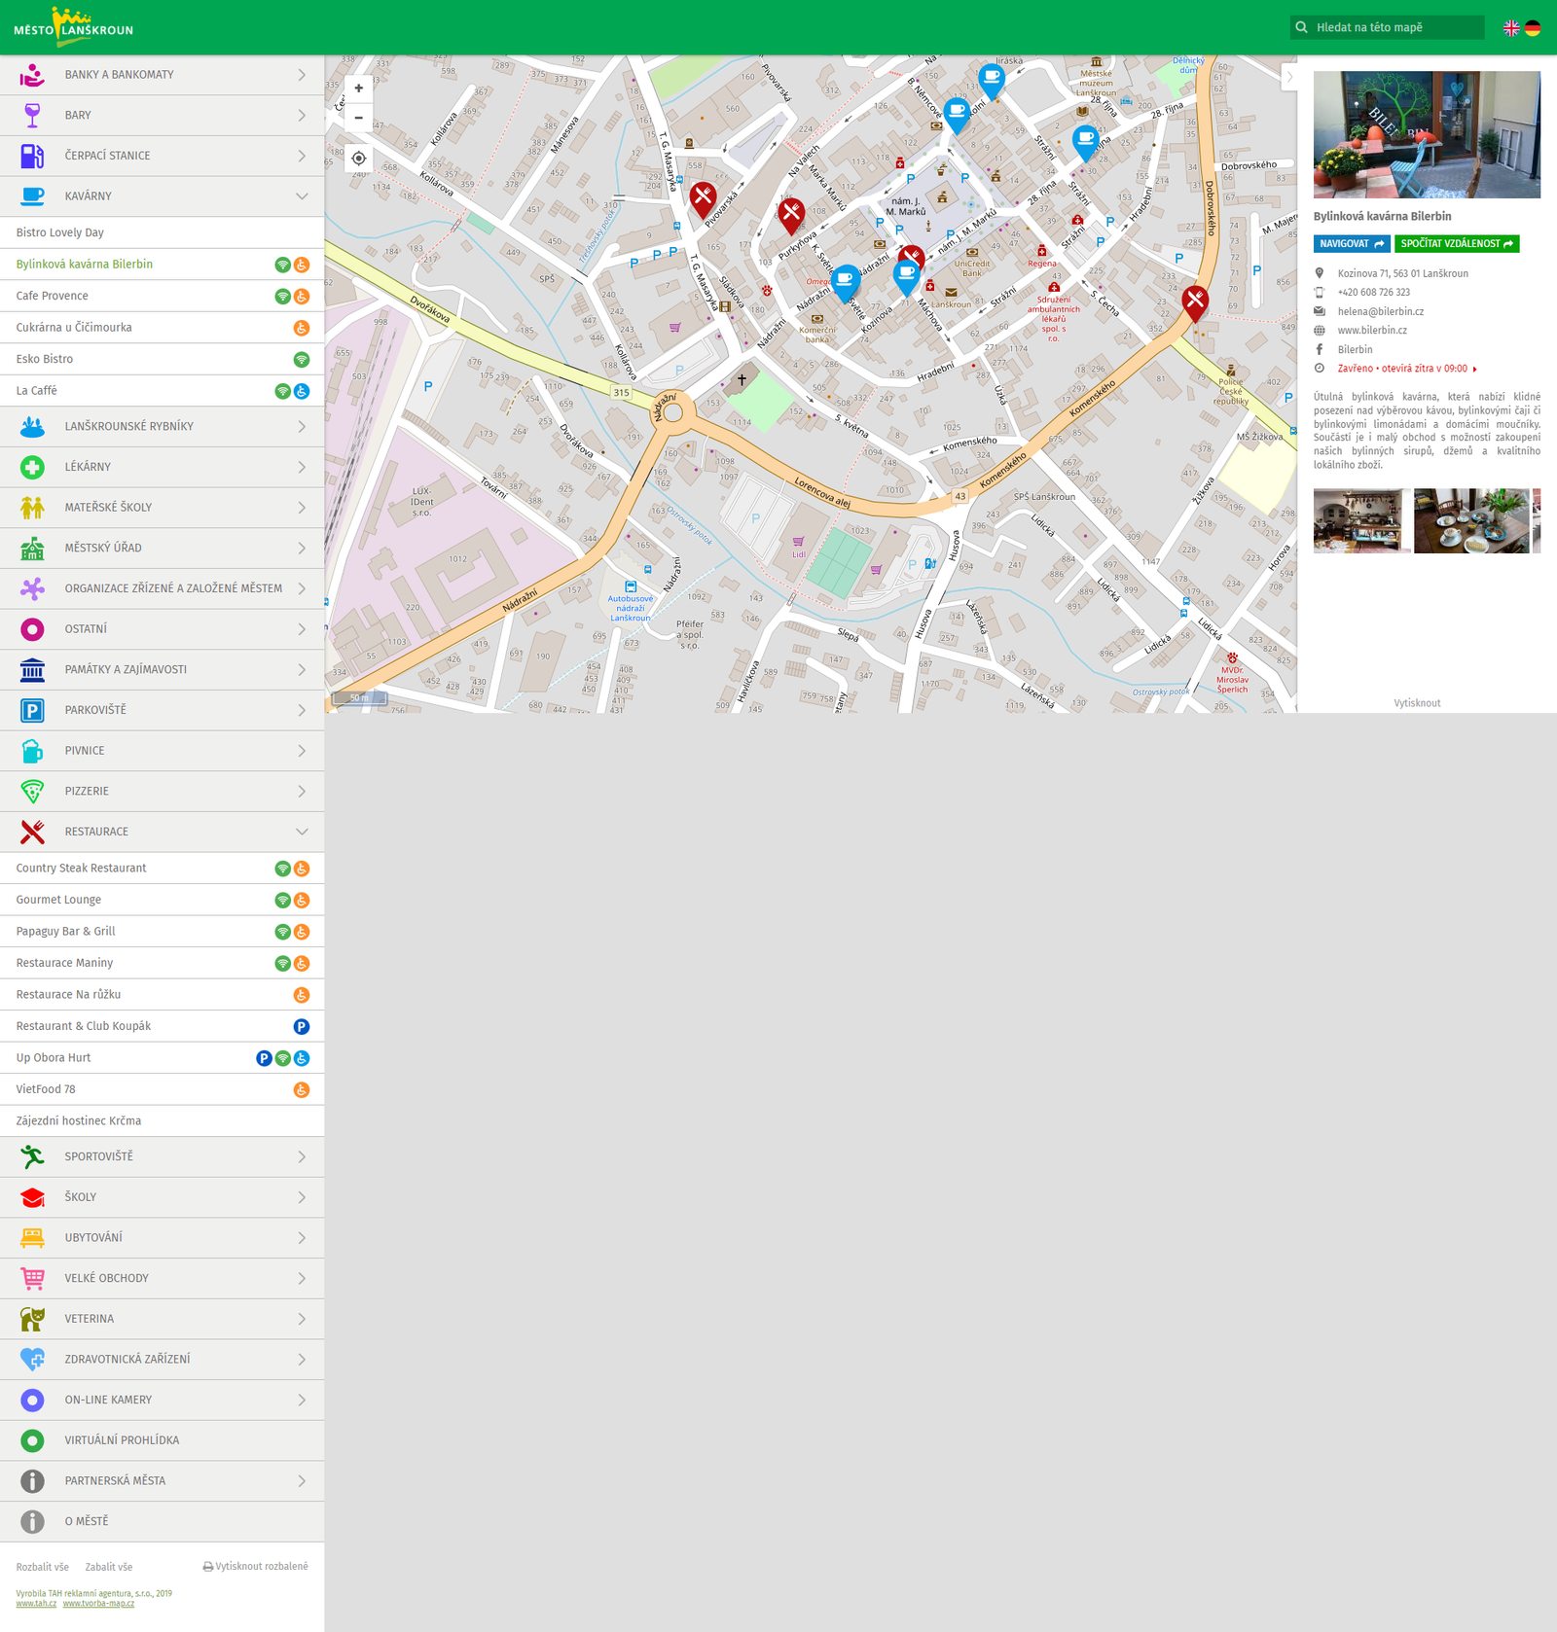Screen dimensions: 1557x1632
Task: Expand the Lékárny category
Action: coord(302,468)
